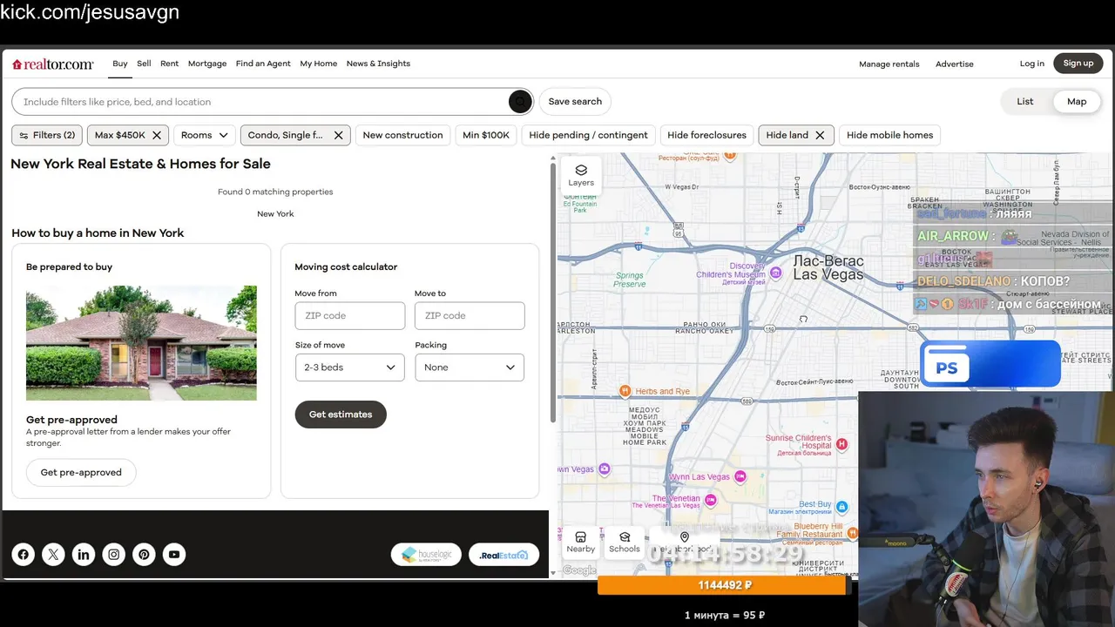1115x627 pixels.
Task: Click Get estimates button
Action: point(341,415)
